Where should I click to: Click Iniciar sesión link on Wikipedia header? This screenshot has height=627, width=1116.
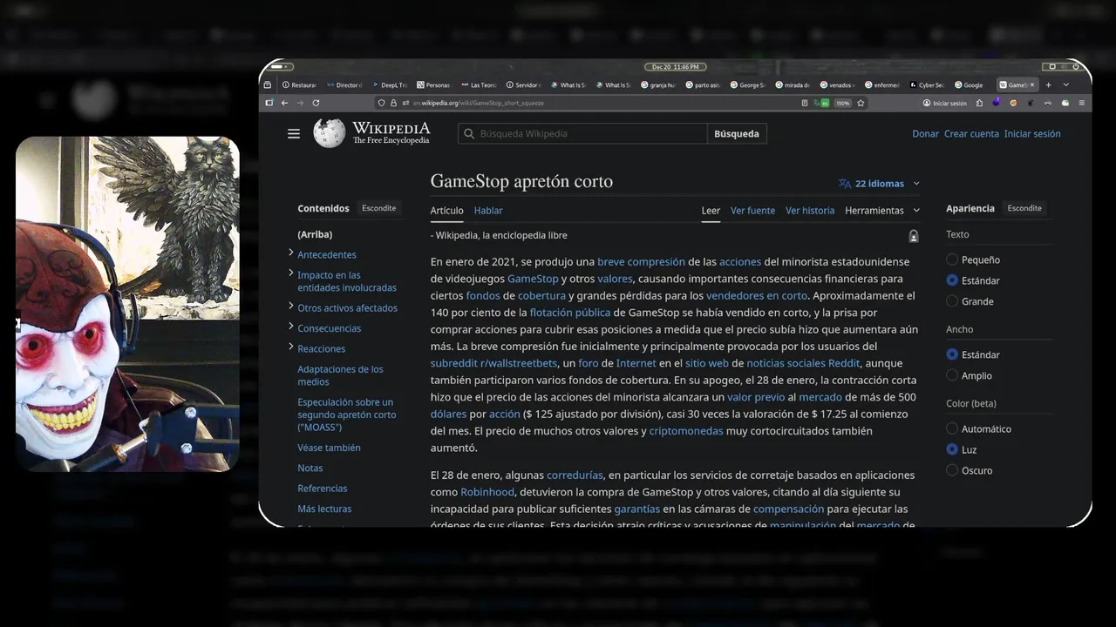(x=1032, y=134)
